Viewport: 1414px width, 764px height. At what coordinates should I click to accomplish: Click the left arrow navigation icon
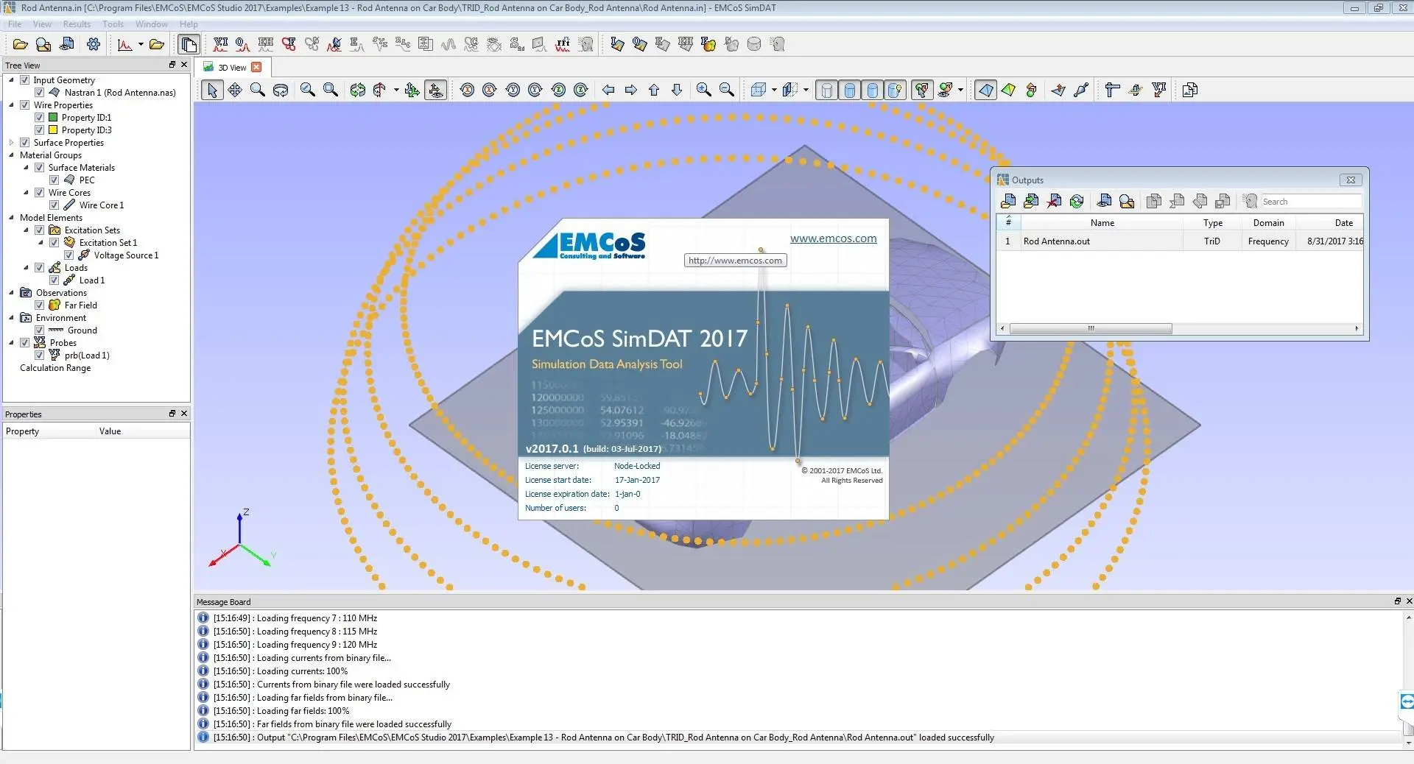click(x=608, y=90)
